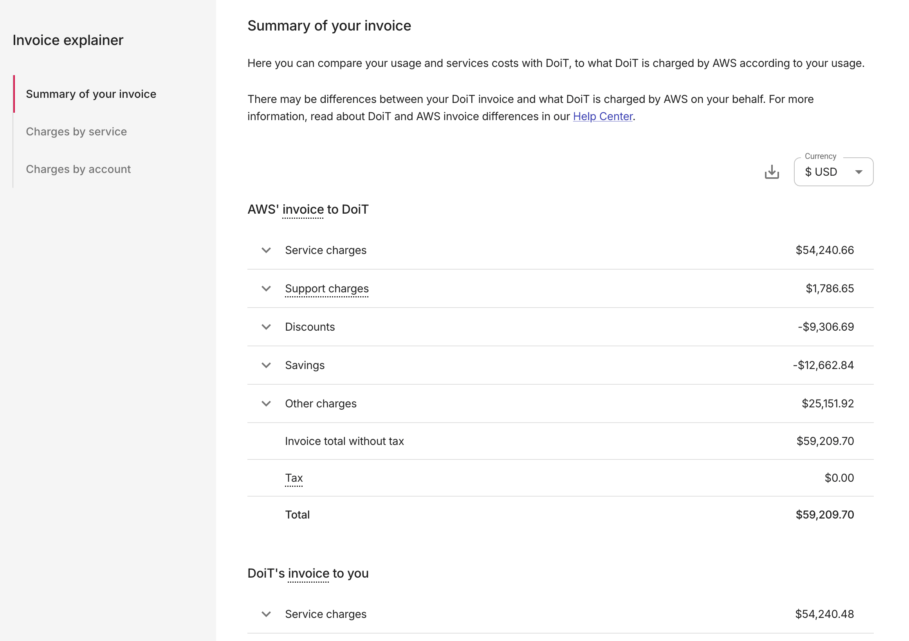Select Charges by account in sidebar
The image size is (909, 641).
click(x=78, y=169)
